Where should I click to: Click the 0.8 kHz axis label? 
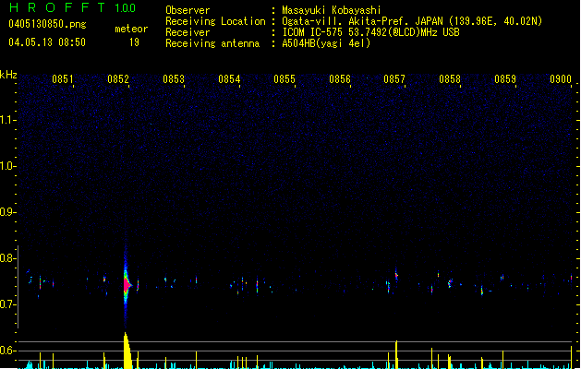pos(7,258)
